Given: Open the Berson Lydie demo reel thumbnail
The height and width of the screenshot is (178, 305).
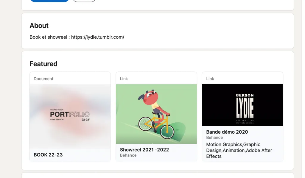Looking at the screenshot, I should tap(242, 105).
